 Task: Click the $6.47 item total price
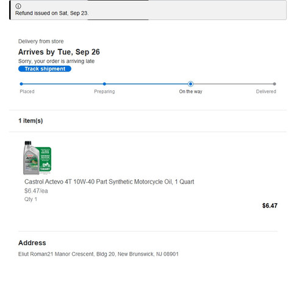pyautogui.click(x=270, y=206)
